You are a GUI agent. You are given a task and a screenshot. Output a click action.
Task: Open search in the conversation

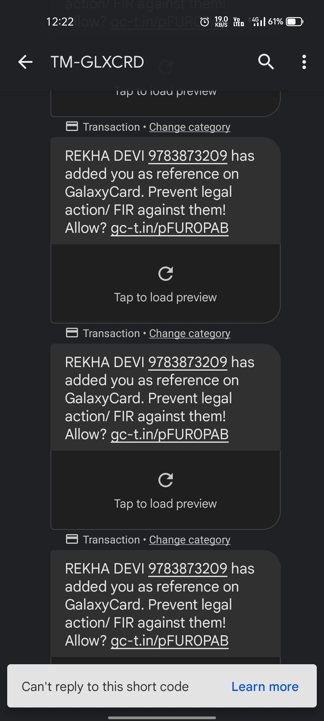pos(266,62)
